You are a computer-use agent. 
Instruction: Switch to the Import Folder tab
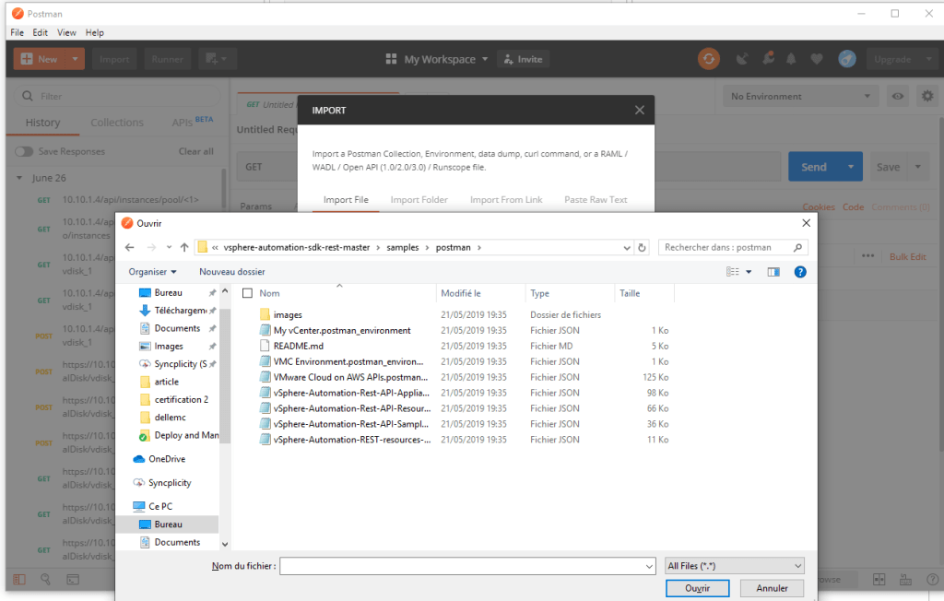click(419, 199)
